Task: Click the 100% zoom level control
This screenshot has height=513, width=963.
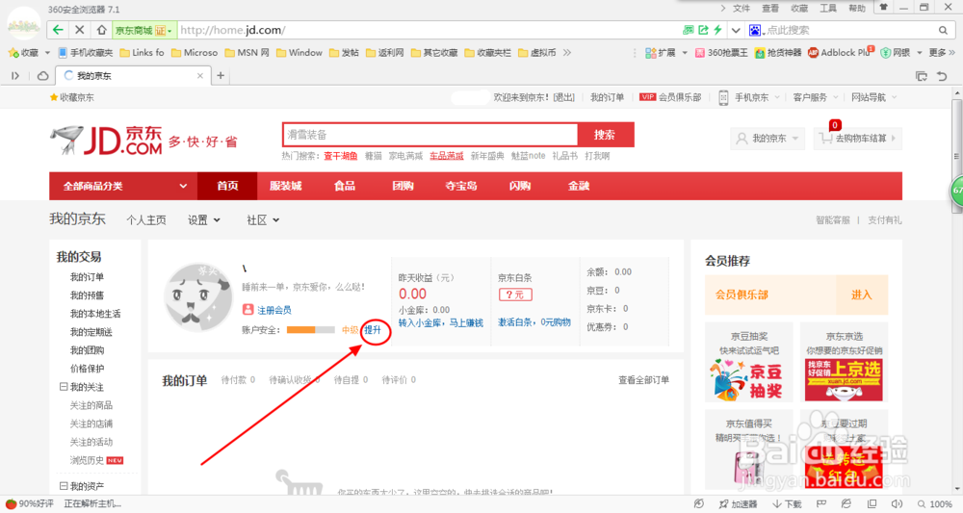Action: 935,503
